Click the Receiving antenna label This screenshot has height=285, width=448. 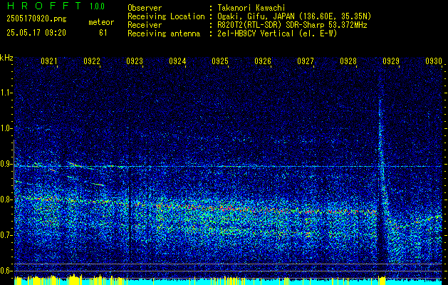pos(164,33)
